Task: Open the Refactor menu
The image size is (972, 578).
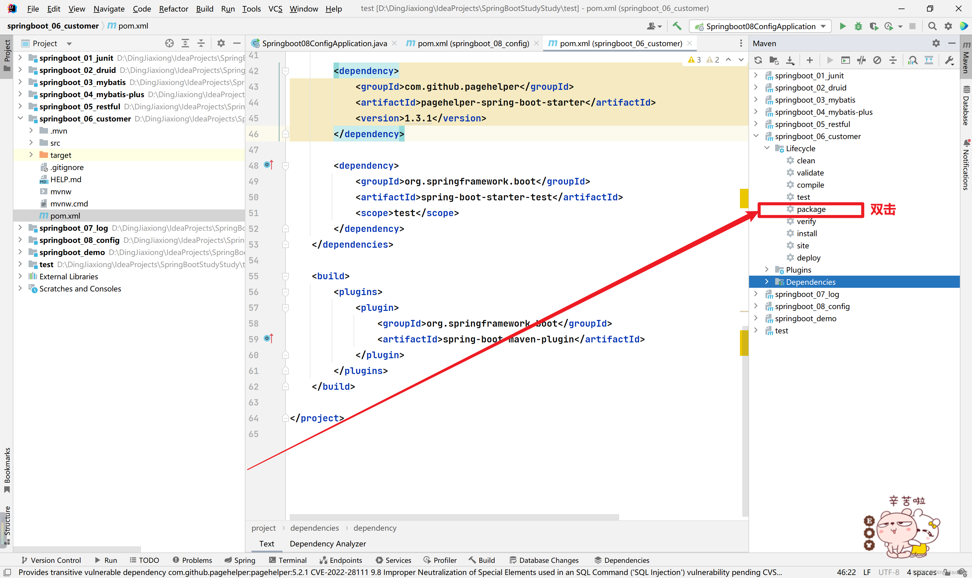Action: 173,8
